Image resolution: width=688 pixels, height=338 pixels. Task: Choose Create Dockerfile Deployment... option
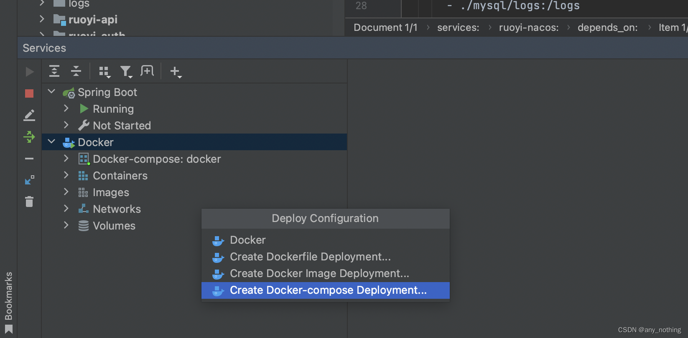[310, 257]
